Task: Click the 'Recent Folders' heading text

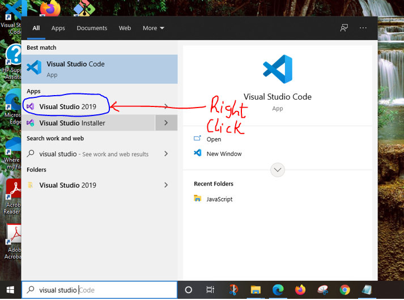Action: coord(214,184)
